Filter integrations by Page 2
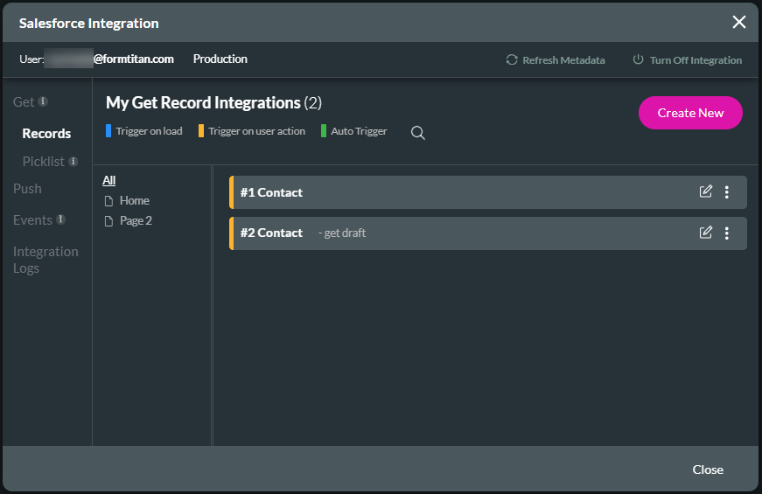The height and width of the screenshot is (494, 762). click(136, 220)
